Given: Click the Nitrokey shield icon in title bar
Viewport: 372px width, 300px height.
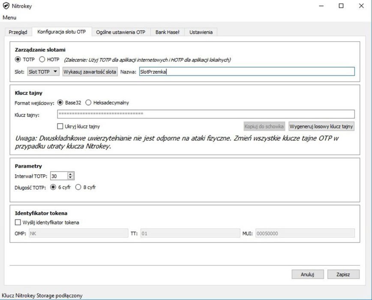Looking at the screenshot, I should [x=6, y=6].
